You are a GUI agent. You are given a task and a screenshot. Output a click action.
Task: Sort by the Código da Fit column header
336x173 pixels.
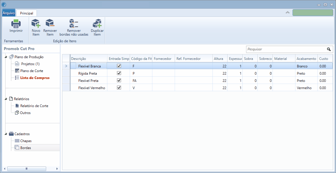coord(141,58)
